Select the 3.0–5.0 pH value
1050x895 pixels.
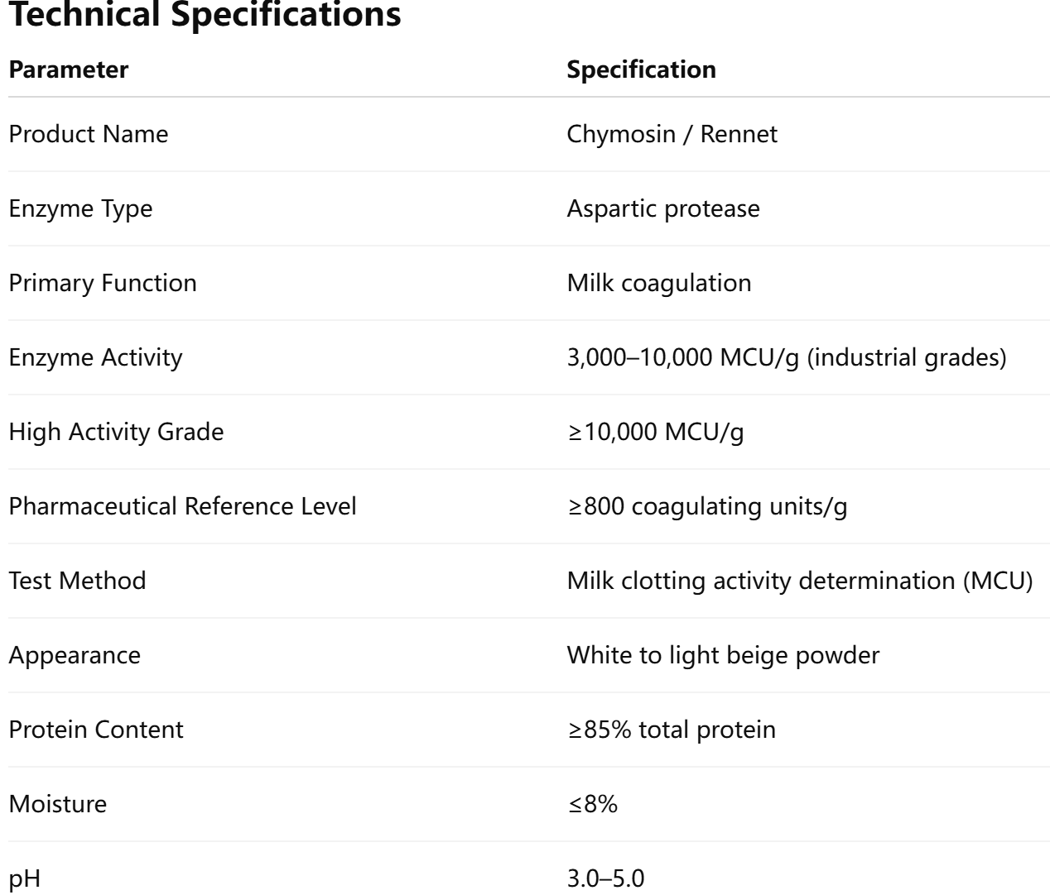coord(604,878)
